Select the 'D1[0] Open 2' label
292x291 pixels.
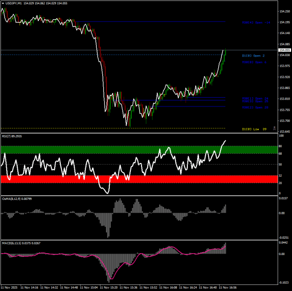[253, 56]
